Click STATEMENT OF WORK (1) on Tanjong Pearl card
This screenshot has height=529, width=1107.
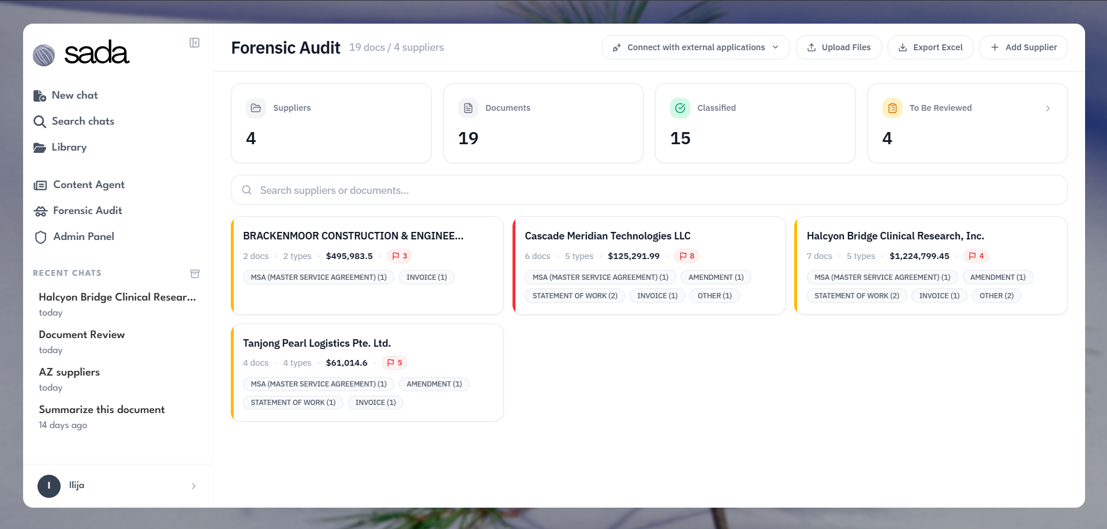293,403
